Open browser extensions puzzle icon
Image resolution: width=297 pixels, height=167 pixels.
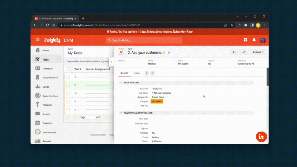pos(246,25)
